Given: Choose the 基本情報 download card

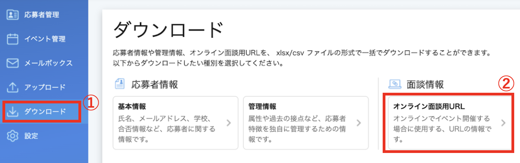Looking at the screenshot, I should [x=175, y=123].
